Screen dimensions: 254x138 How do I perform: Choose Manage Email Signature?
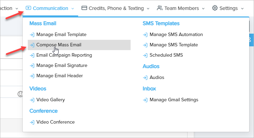[62, 66]
